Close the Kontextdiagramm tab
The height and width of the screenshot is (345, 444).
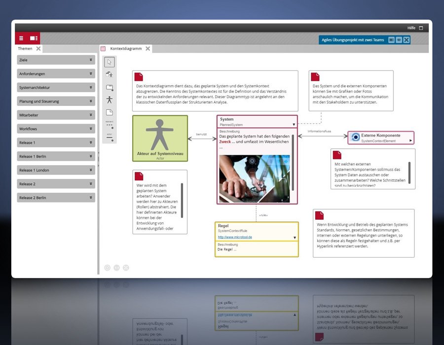[148, 49]
